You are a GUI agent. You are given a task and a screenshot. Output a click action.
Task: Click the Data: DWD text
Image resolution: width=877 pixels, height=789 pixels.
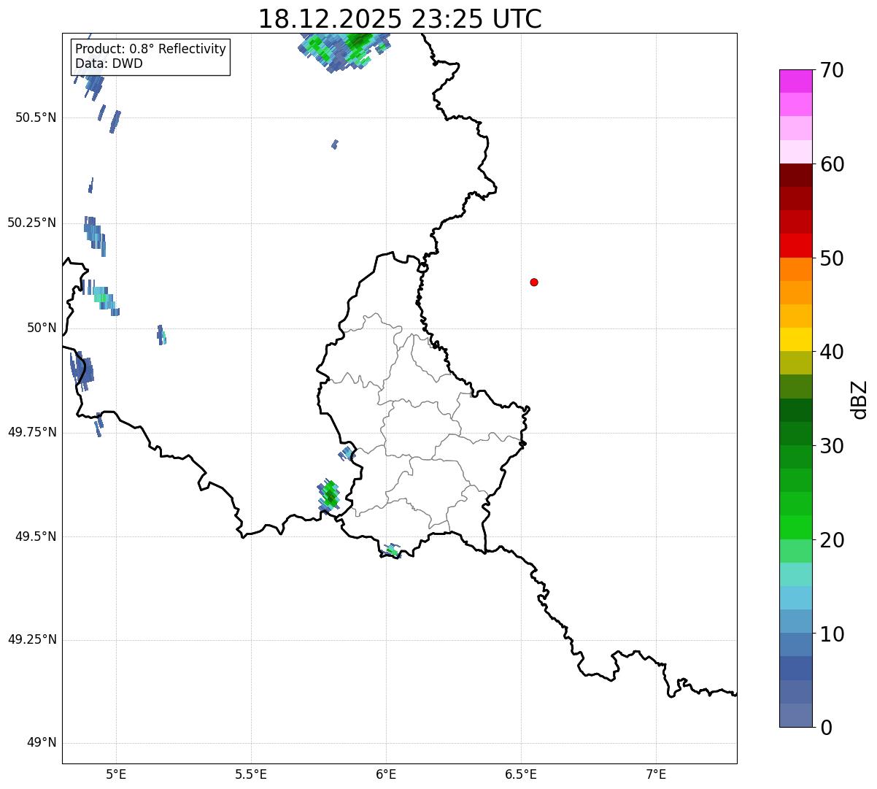pos(109,63)
